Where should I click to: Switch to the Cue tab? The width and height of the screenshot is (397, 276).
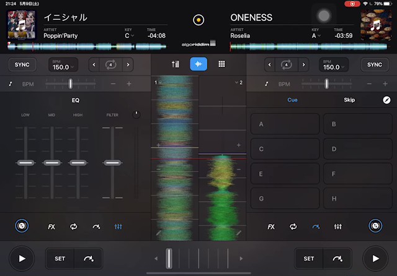coord(292,100)
